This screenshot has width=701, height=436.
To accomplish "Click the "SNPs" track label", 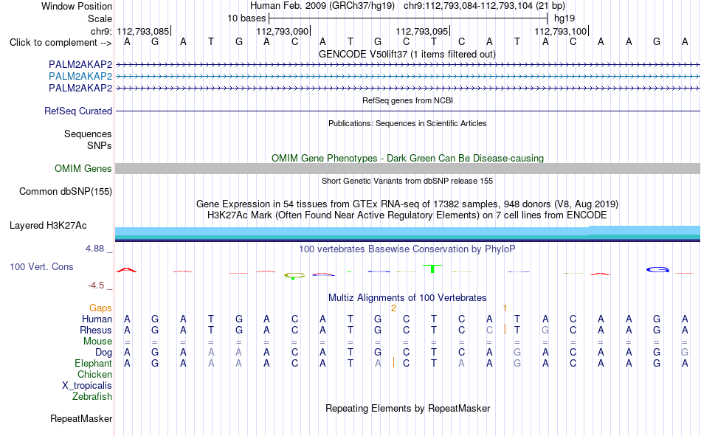I will [x=100, y=146].
